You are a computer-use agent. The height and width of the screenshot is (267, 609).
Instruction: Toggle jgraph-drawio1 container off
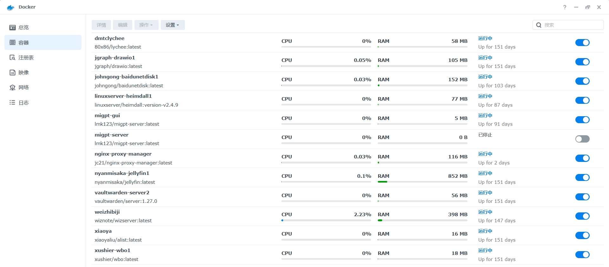[582, 62]
